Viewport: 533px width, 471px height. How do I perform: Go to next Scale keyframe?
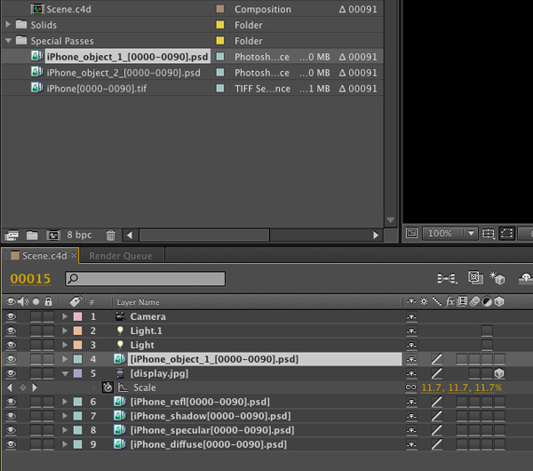pyautogui.click(x=35, y=387)
